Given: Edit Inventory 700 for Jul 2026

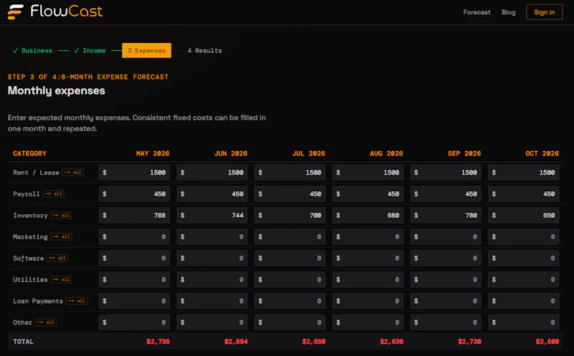Looking at the screenshot, I should click(x=290, y=216).
